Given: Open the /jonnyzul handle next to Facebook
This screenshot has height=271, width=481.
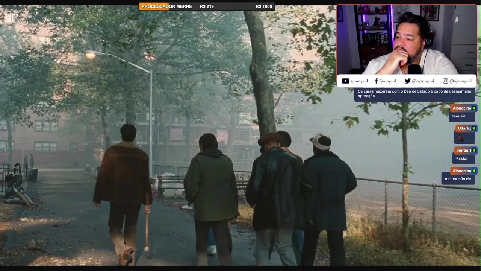Looking at the screenshot, I should 387,81.
